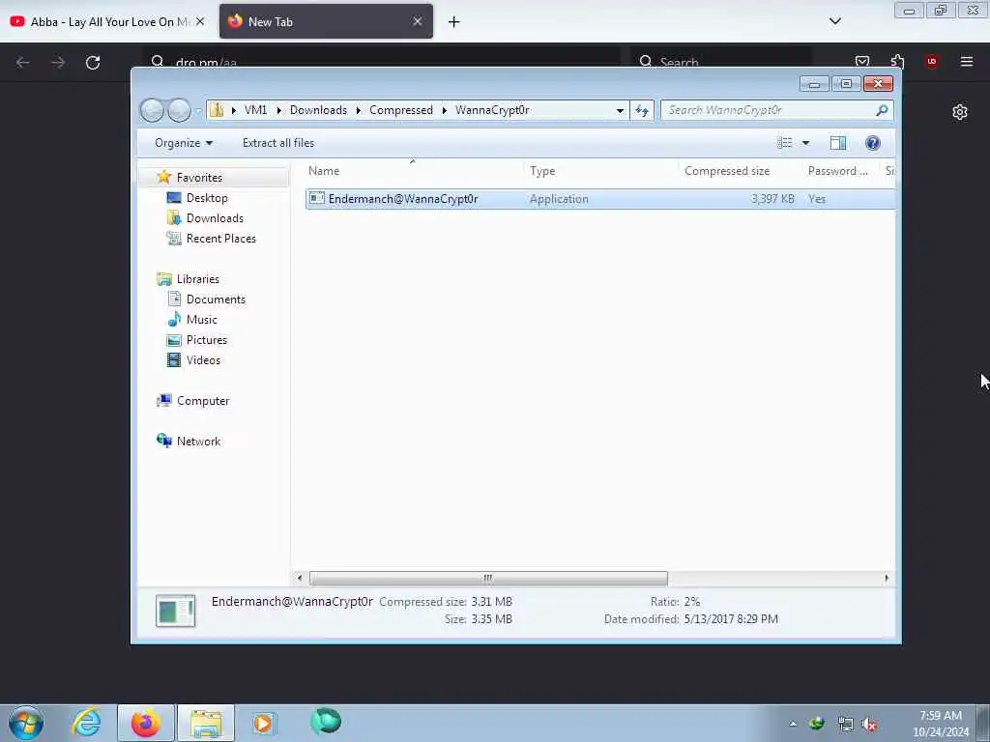Click Firefox back button

click(x=23, y=63)
